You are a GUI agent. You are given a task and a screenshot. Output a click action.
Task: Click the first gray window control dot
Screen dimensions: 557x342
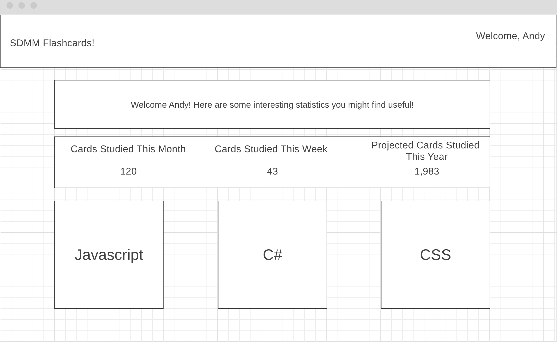tap(10, 5)
